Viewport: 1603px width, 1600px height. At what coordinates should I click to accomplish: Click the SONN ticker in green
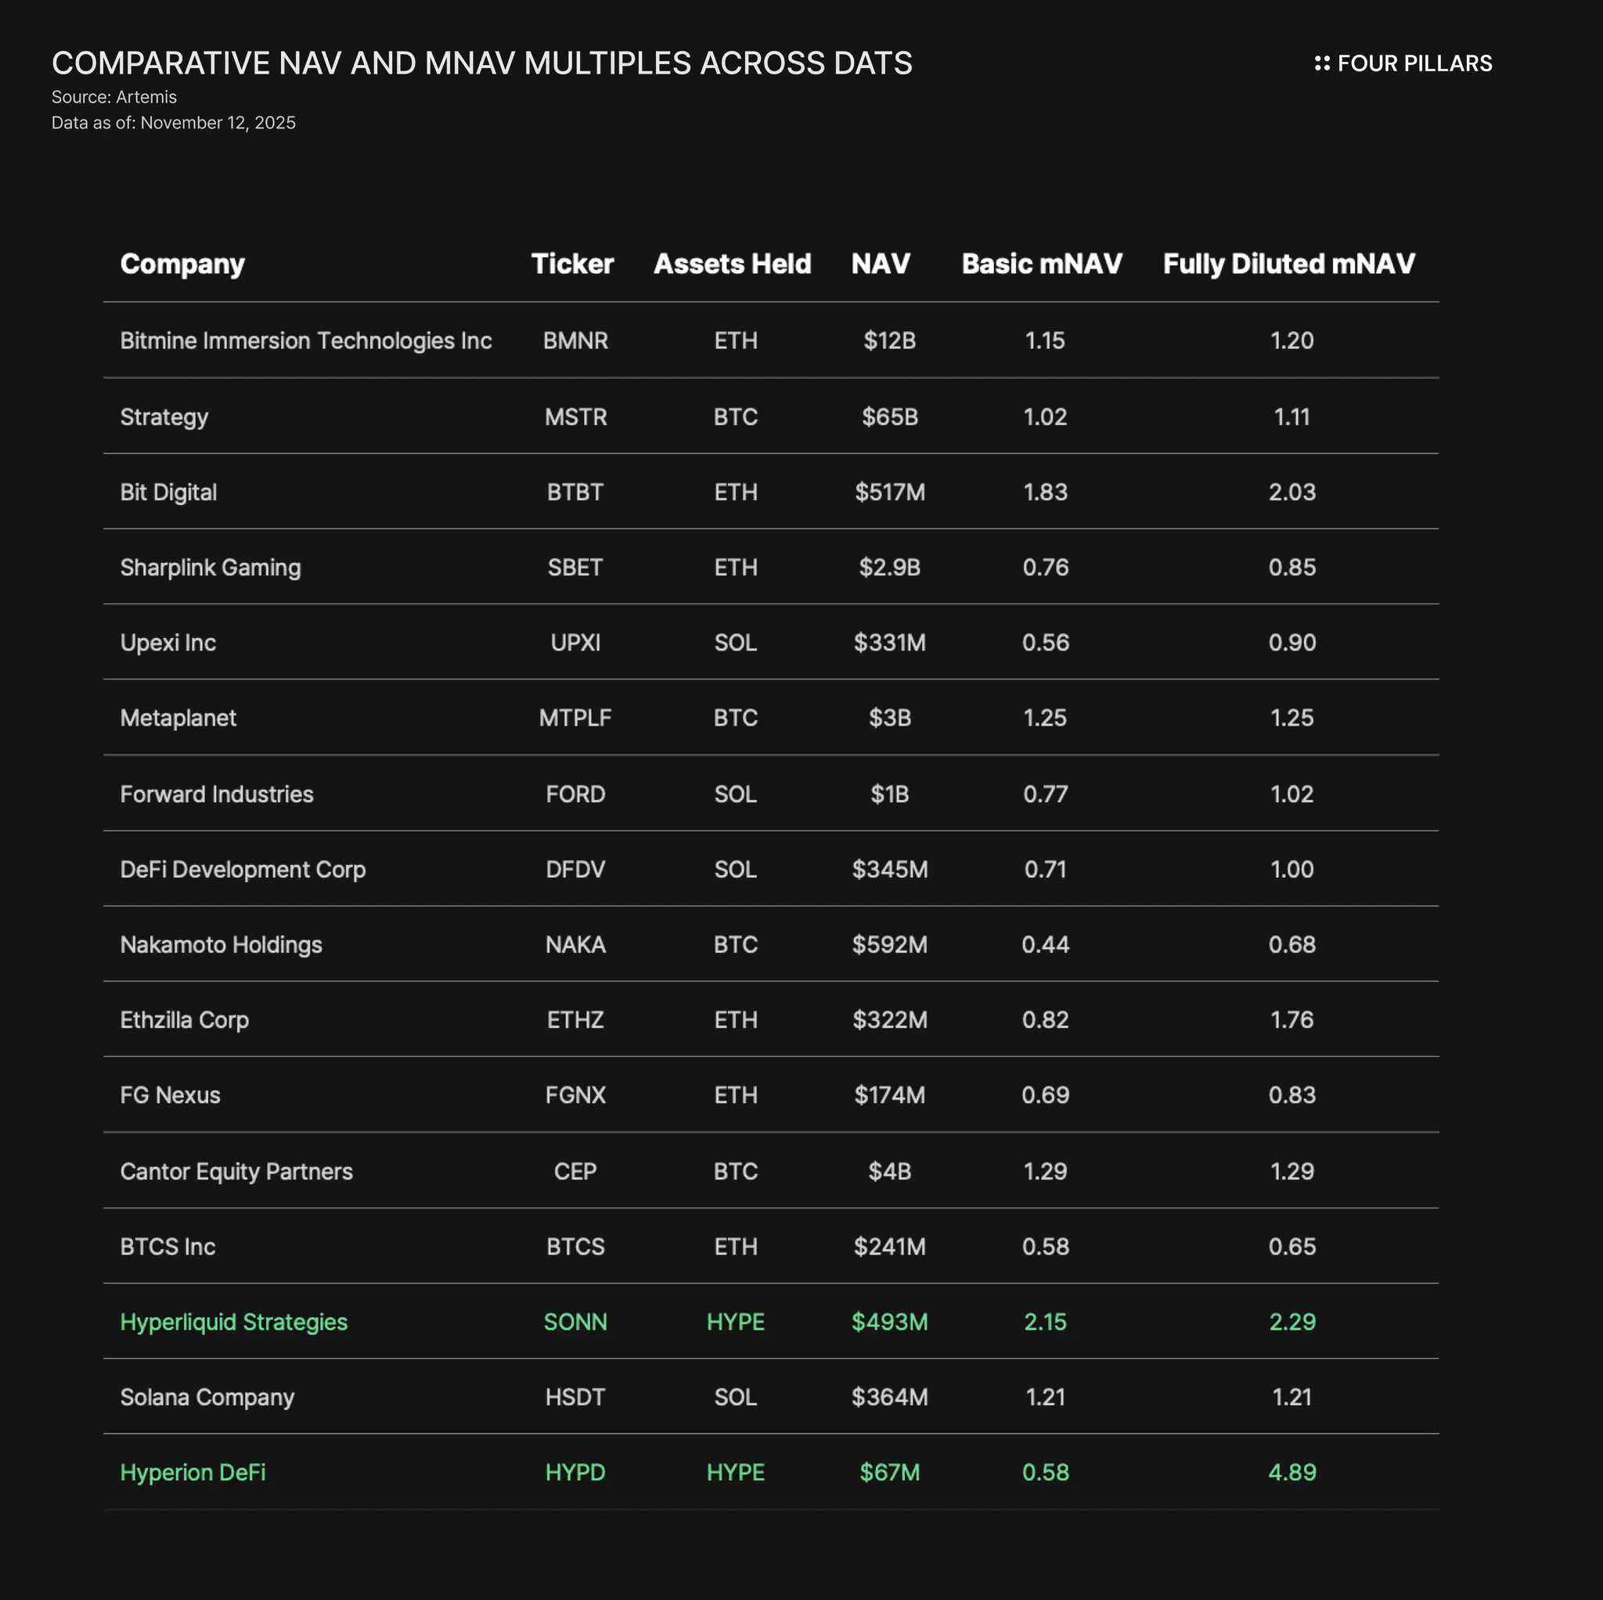pos(575,1321)
